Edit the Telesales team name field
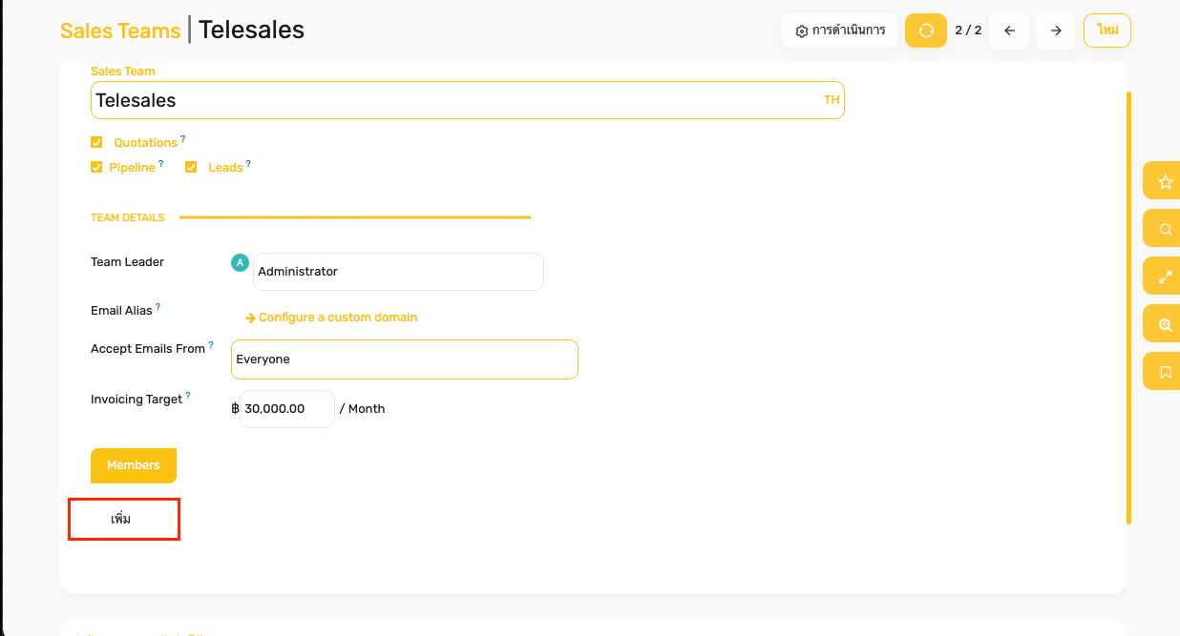 467,100
